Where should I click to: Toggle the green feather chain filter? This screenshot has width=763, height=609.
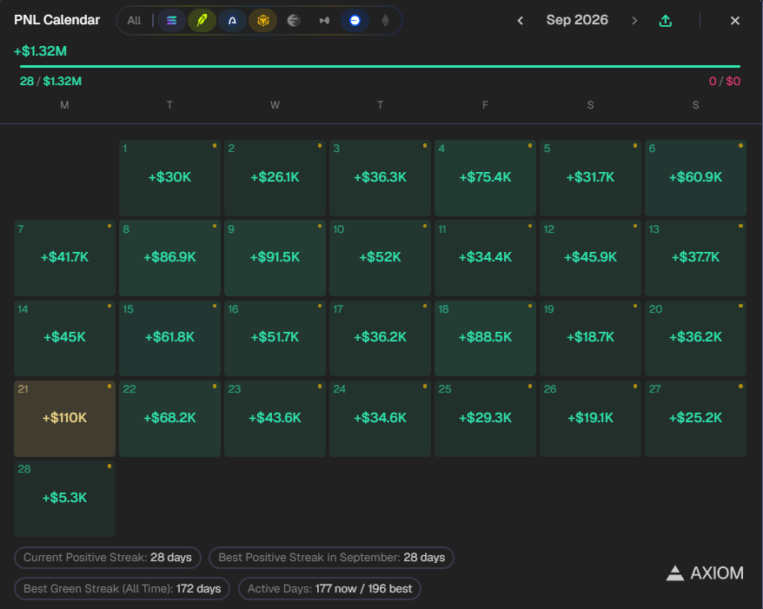point(202,21)
